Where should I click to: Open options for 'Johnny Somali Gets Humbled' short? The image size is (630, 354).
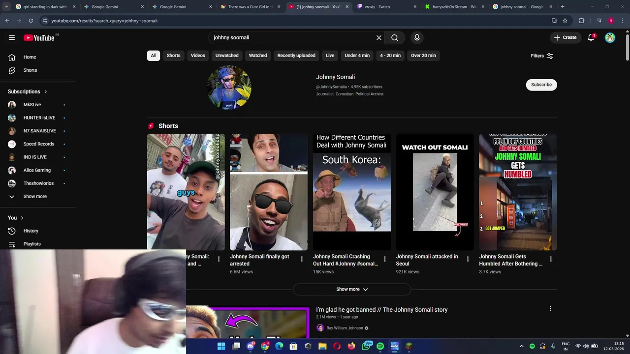coord(551,259)
